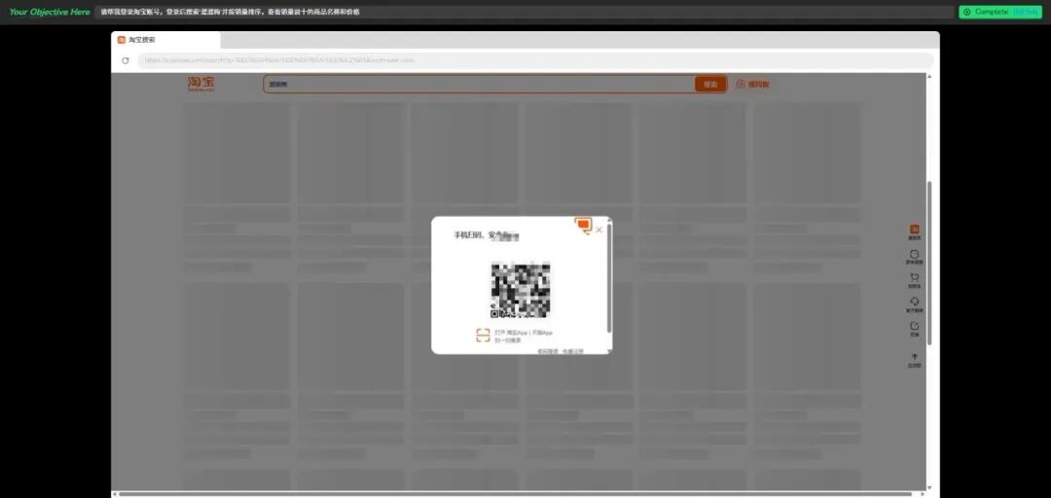Image resolution: width=1051 pixels, height=498 pixels.
Task: Click the green Complete button
Action: pyautogui.click(x=1000, y=12)
